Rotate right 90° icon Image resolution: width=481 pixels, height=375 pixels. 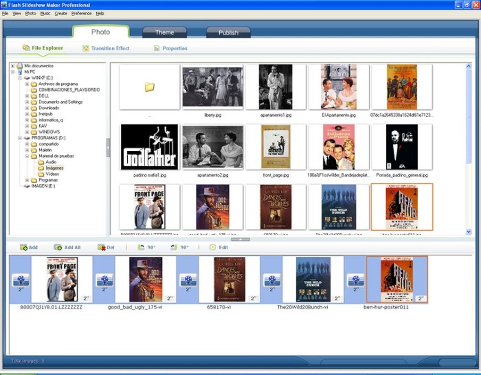(174, 247)
